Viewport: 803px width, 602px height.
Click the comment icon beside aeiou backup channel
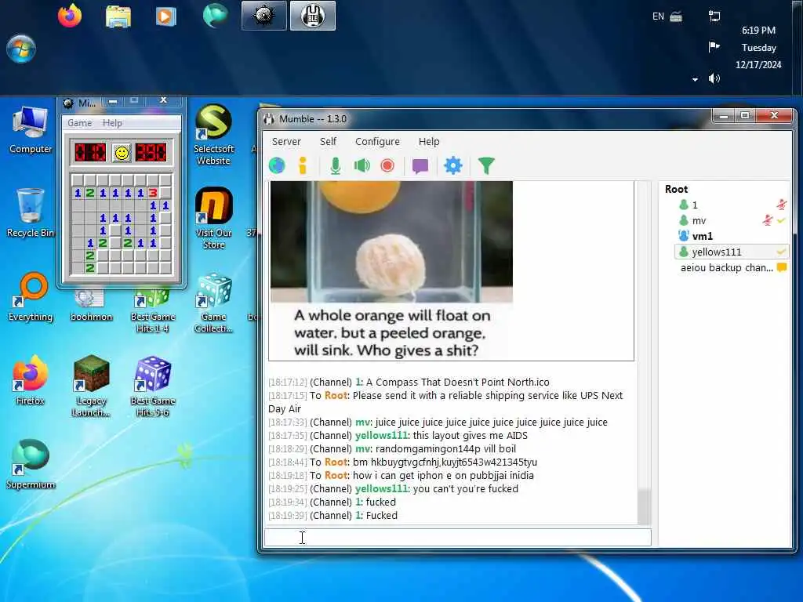click(782, 267)
